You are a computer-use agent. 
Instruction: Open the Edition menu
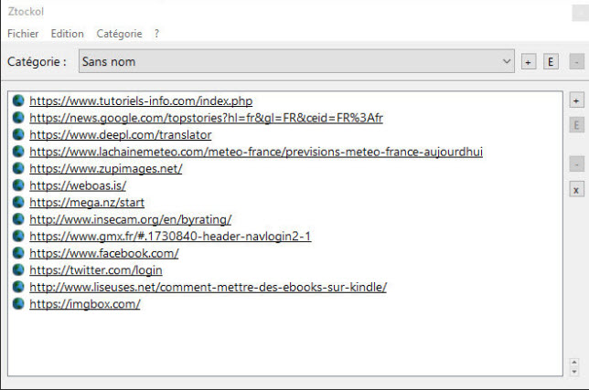tap(68, 34)
